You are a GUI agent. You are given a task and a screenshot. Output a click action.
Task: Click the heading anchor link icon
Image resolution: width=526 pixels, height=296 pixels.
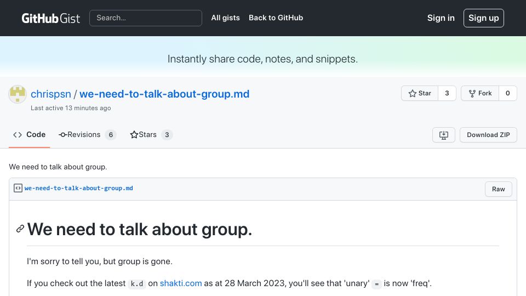coord(20,229)
